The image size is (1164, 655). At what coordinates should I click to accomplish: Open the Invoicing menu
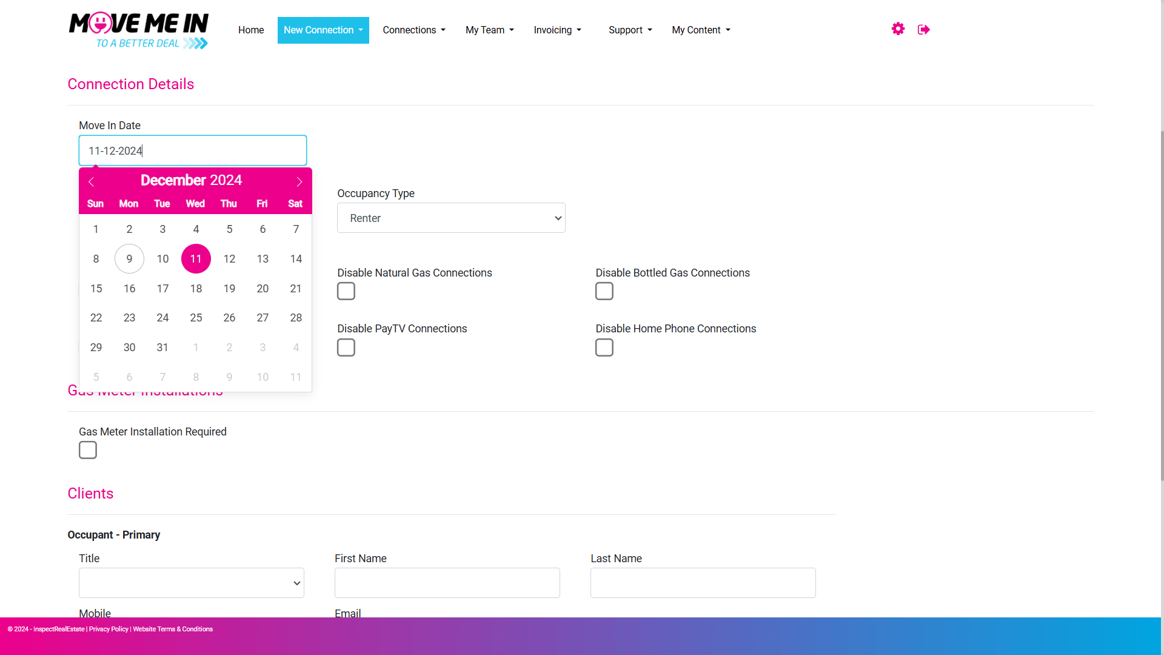pos(557,30)
